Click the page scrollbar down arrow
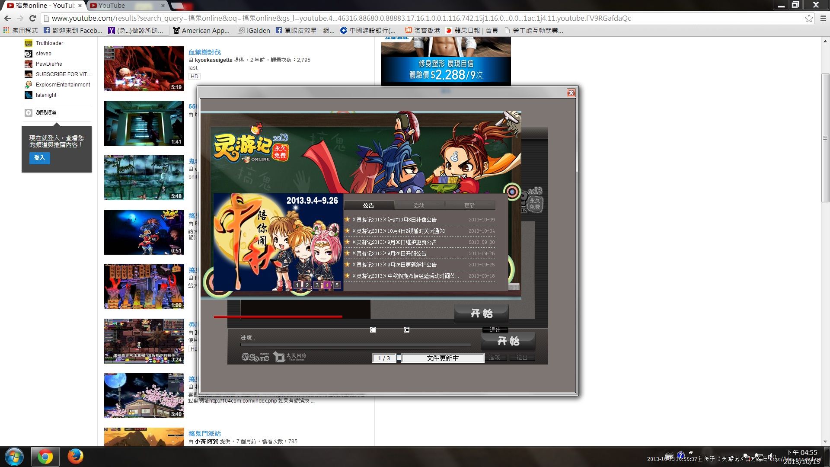This screenshot has height=467, width=830. coord(825,441)
